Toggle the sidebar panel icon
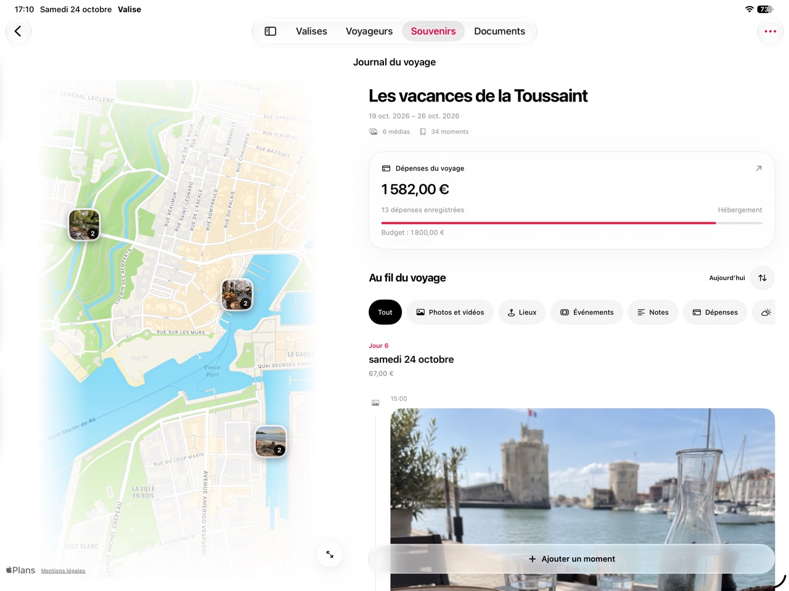The width and height of the screenshot is (789, 591). [x=271, y=31]
